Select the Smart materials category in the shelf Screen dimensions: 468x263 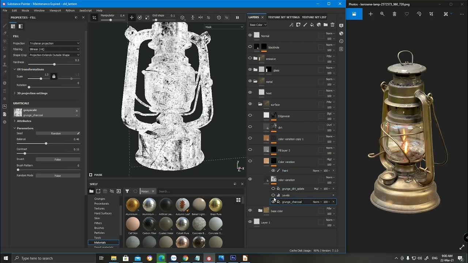coord(103,247)
